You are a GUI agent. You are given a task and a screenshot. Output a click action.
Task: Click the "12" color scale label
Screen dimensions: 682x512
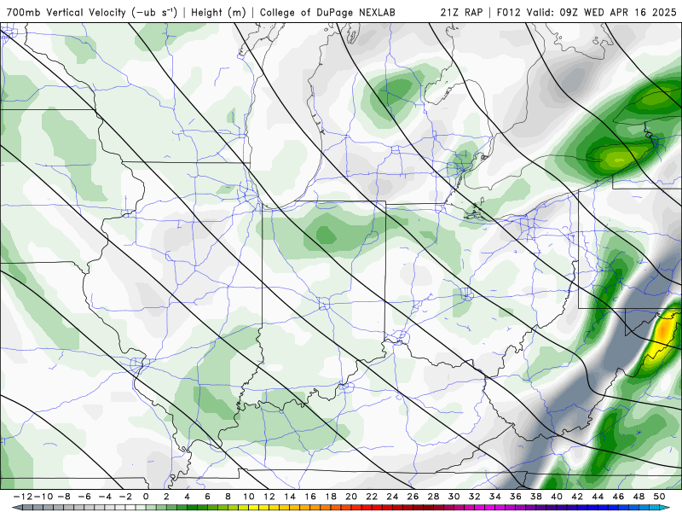pos(269,497)
